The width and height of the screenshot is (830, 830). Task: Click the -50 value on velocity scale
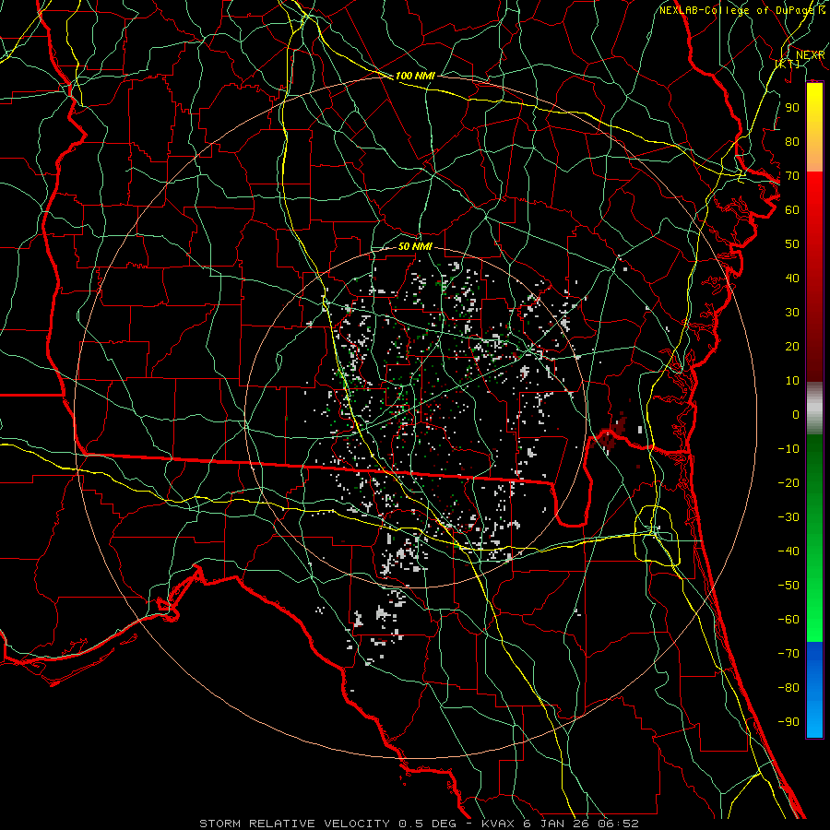(x=788, y=585)
